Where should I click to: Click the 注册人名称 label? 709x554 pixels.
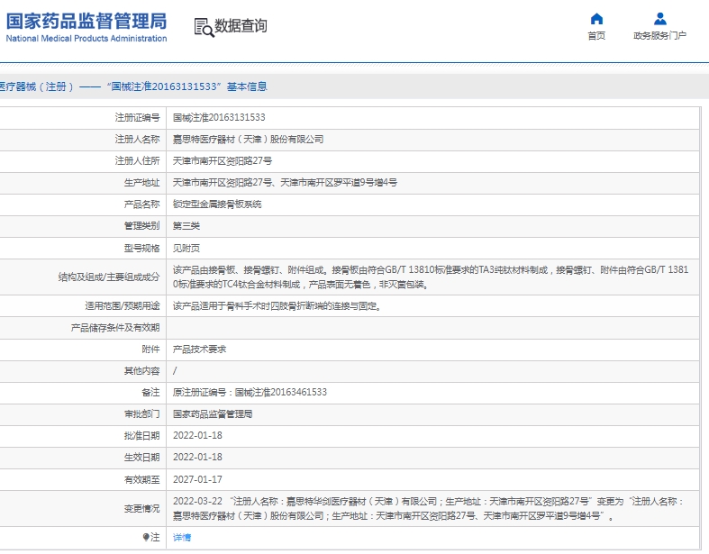pos(137,140)
